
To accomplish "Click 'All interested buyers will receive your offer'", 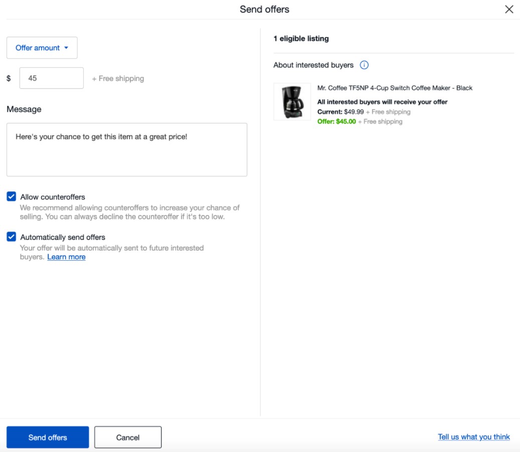I will (383, 102).
